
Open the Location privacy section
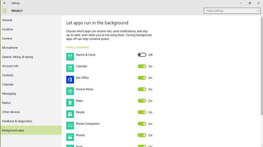pos(8,29)
